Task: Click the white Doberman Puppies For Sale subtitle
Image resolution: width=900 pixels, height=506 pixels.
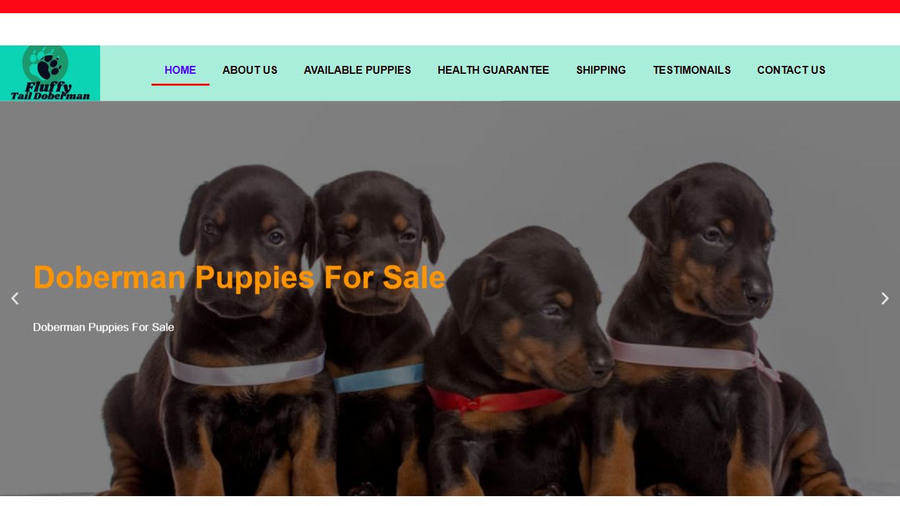Action: pyautogui.click(x=103, y=327)
